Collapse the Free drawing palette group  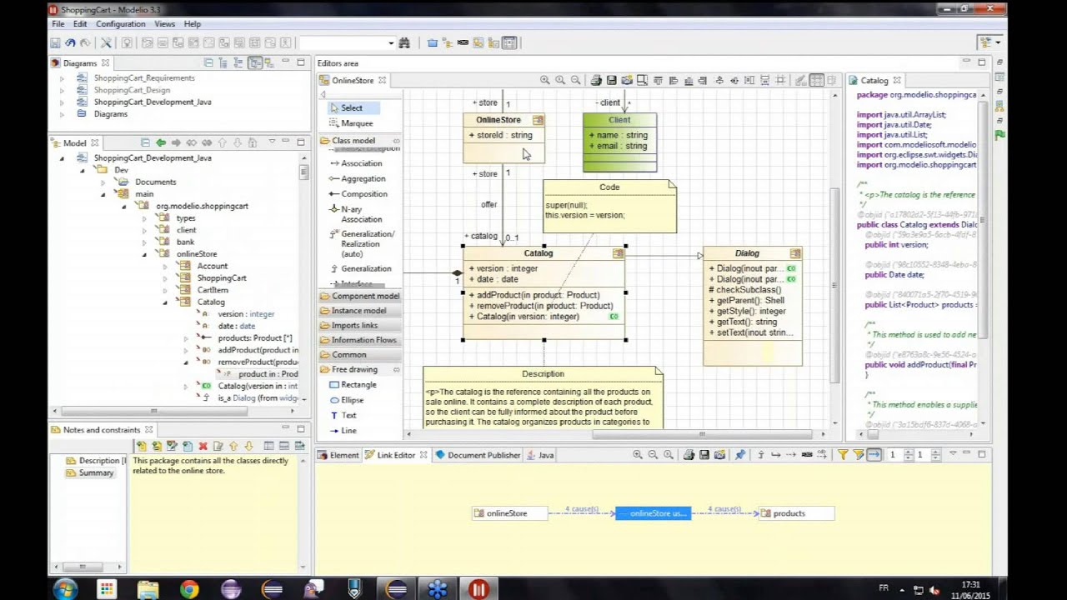(360, 369)
